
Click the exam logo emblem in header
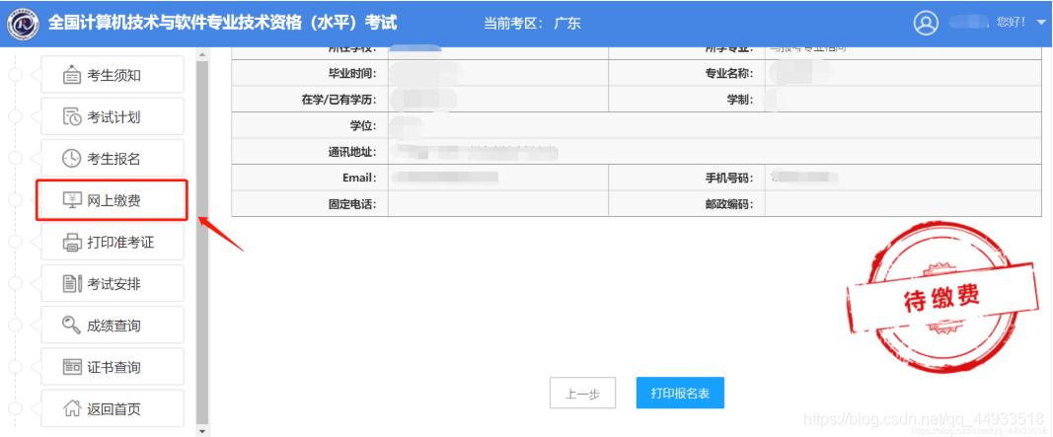pos(24,24)
